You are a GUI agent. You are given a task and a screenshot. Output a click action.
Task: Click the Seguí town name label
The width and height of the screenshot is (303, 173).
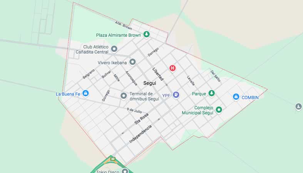pos(150,83)
